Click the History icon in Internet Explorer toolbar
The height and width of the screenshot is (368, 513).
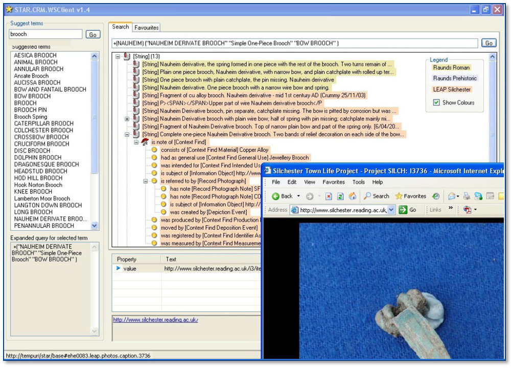[436, 196]
